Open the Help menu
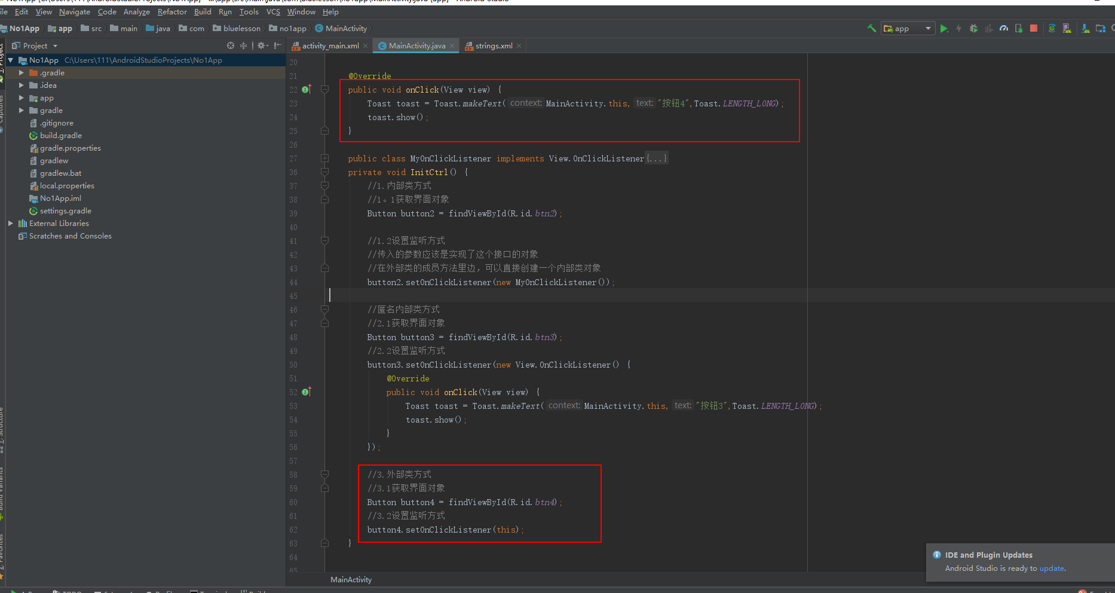Viewport: 1115px width, 593px height. (330, 12)
